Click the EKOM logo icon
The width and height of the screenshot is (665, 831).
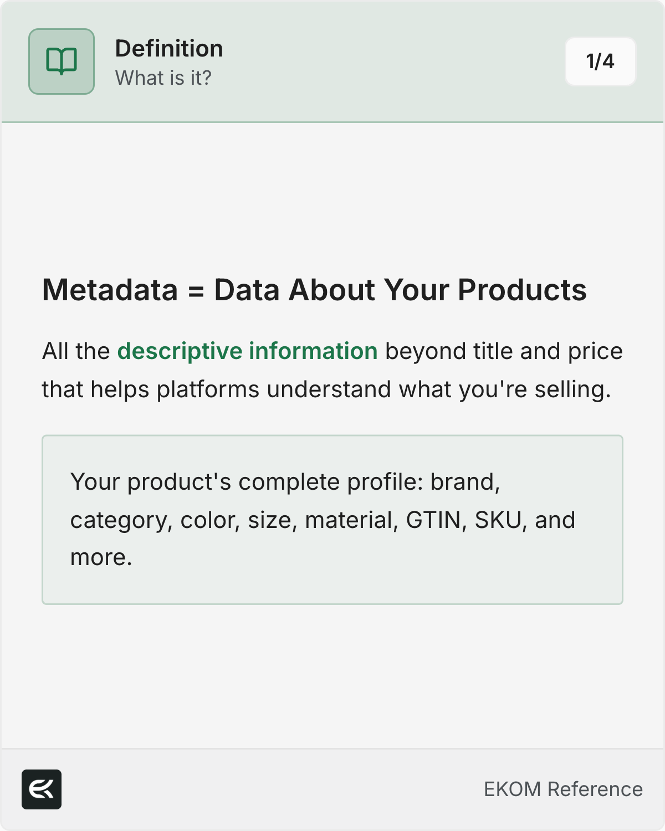42,789
